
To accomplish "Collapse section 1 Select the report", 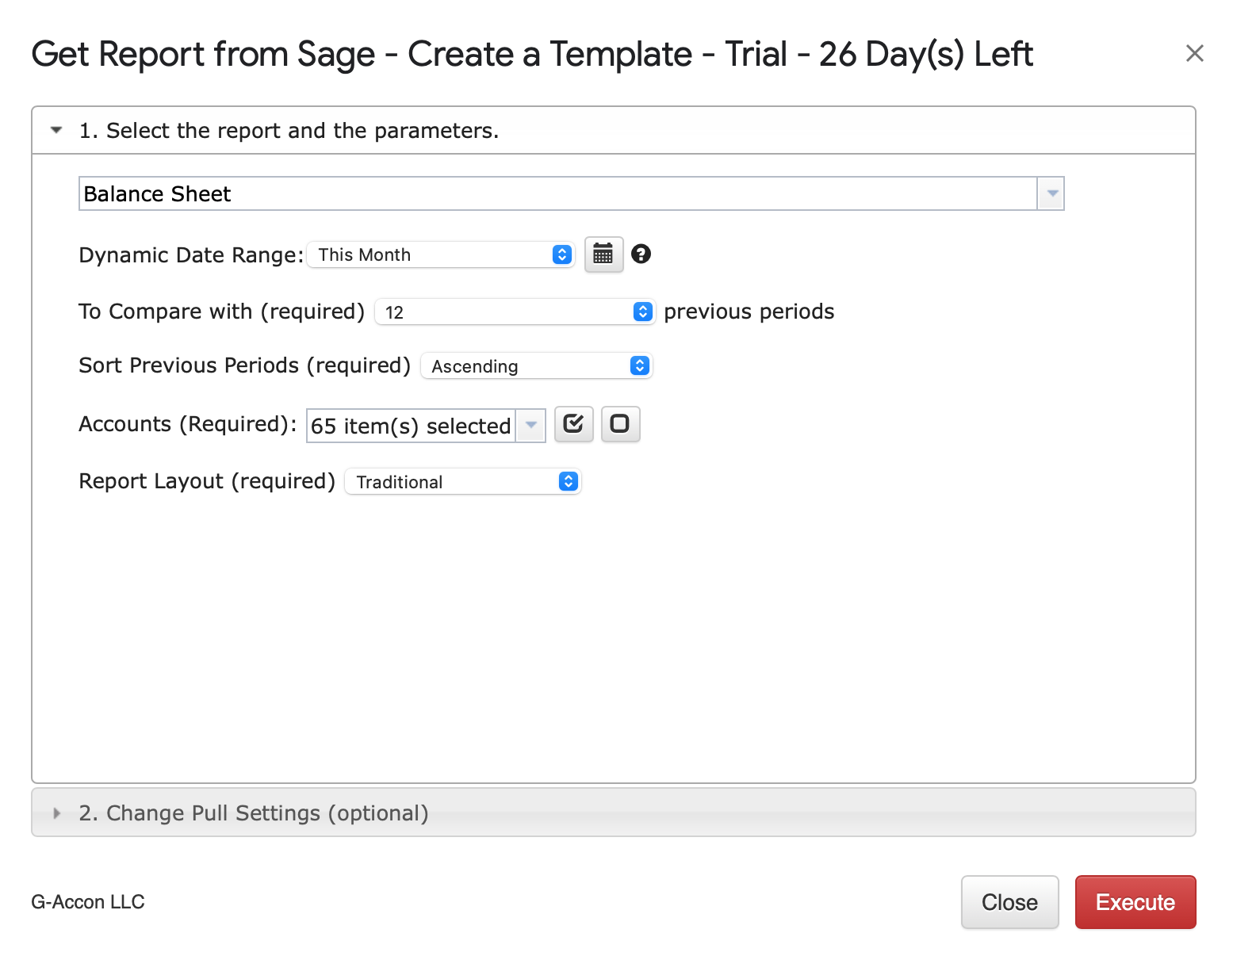I will point(614,130).
